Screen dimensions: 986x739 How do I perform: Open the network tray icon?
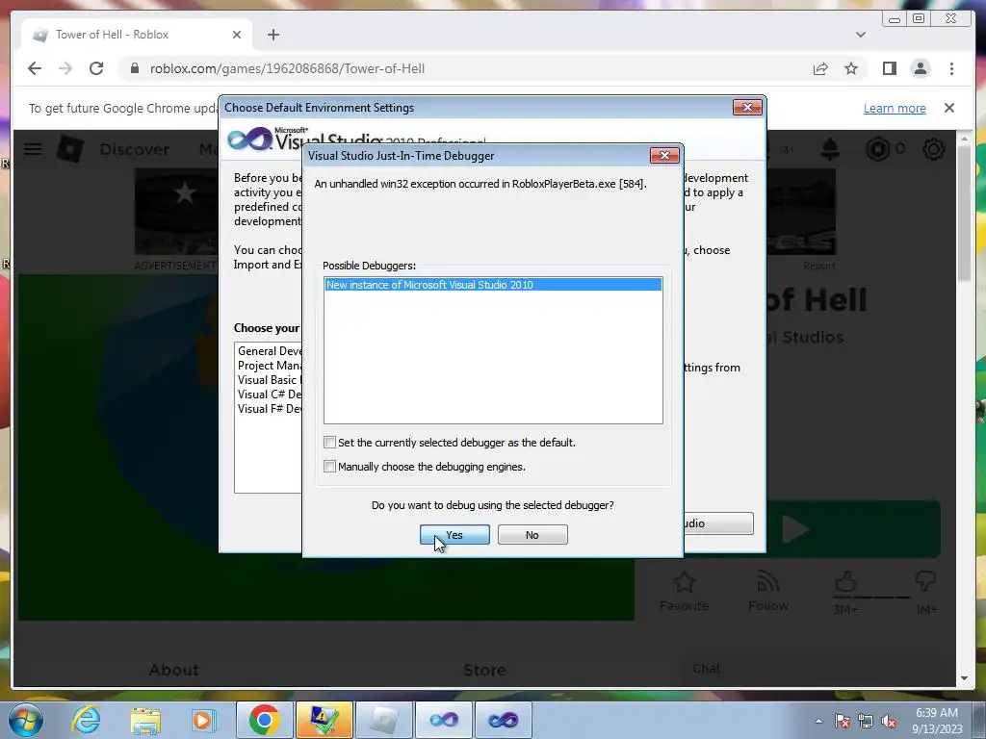click(866, 721)
